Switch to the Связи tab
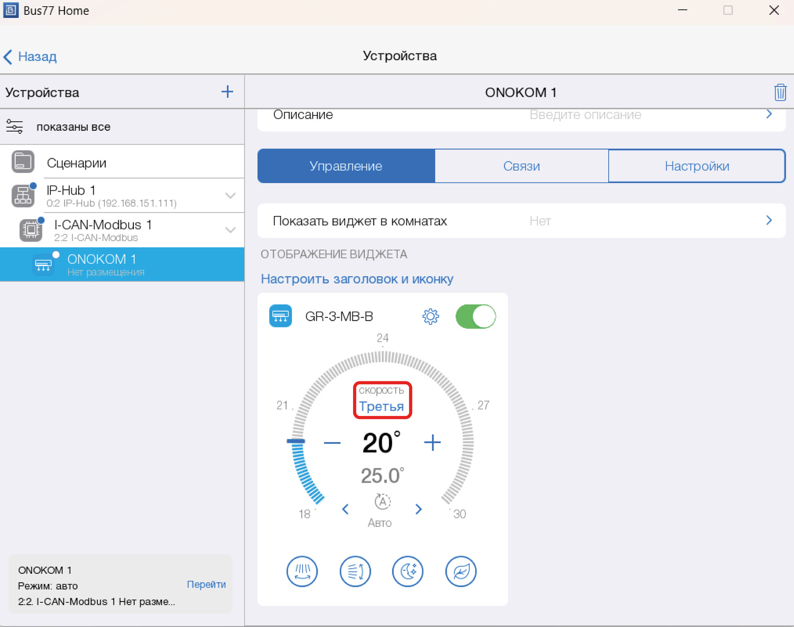The image size is (794, 627). 521,166
